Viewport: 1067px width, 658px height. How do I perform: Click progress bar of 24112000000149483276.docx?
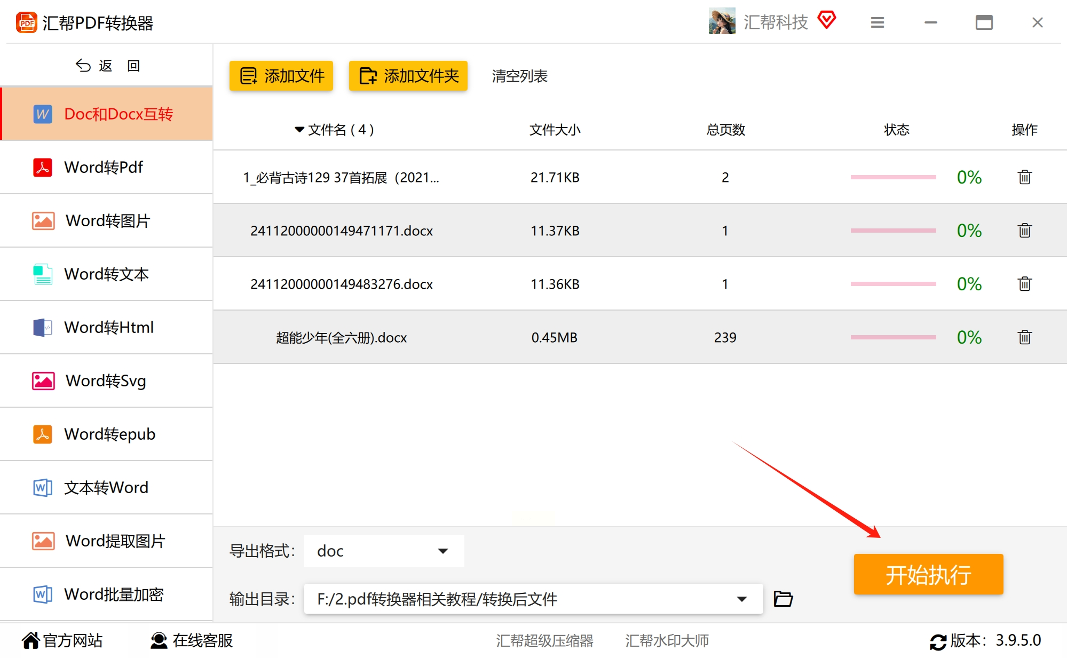coord(893,284)
